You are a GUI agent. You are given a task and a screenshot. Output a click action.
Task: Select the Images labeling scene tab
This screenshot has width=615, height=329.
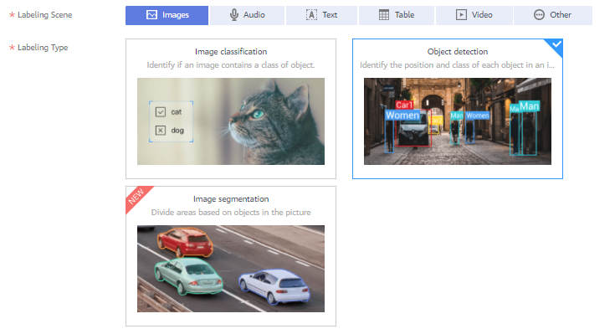point(167,15)
